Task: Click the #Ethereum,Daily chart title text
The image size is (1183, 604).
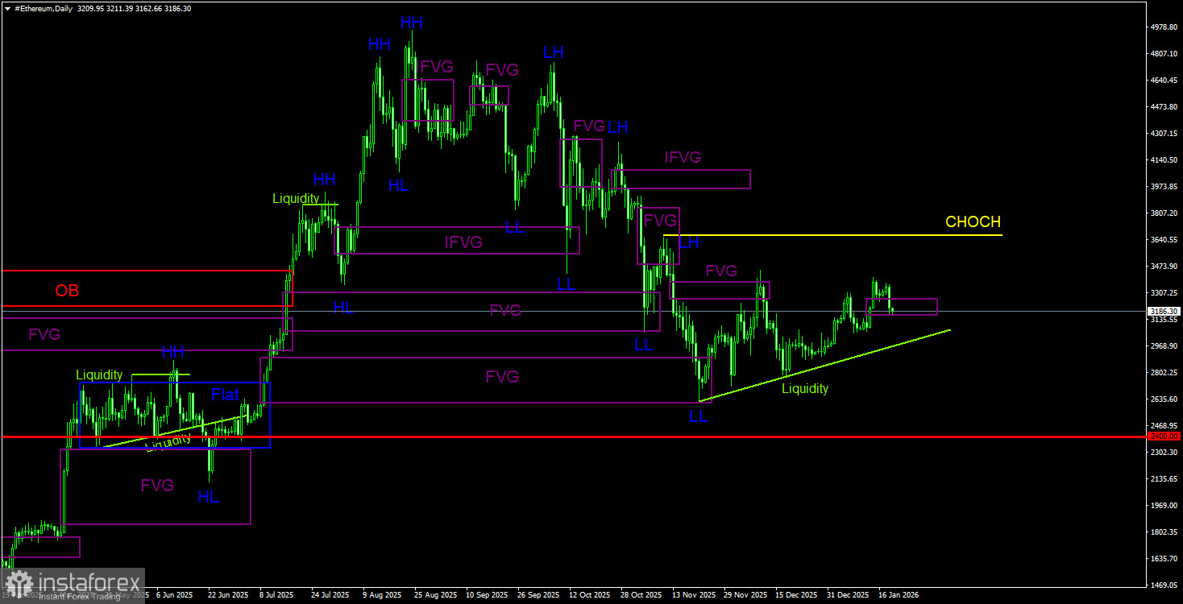Action: [x=42, y=7]
